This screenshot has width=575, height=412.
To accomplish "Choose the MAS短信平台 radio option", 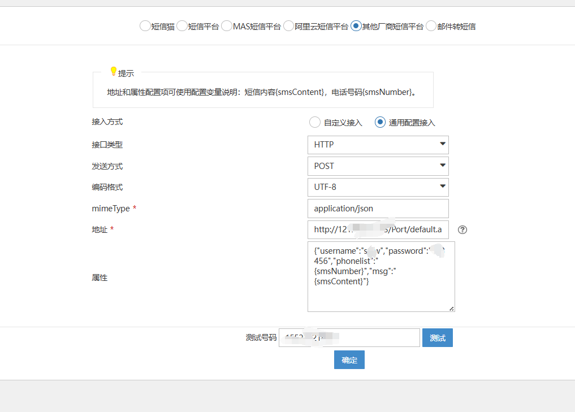I will coord(227,26).
